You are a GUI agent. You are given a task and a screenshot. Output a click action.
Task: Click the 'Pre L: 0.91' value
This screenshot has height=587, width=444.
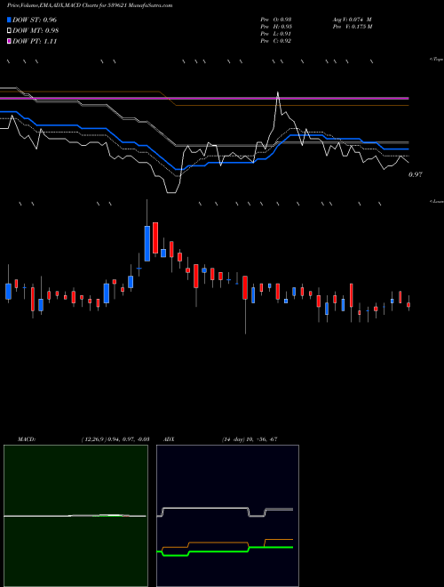click(276, 34)
